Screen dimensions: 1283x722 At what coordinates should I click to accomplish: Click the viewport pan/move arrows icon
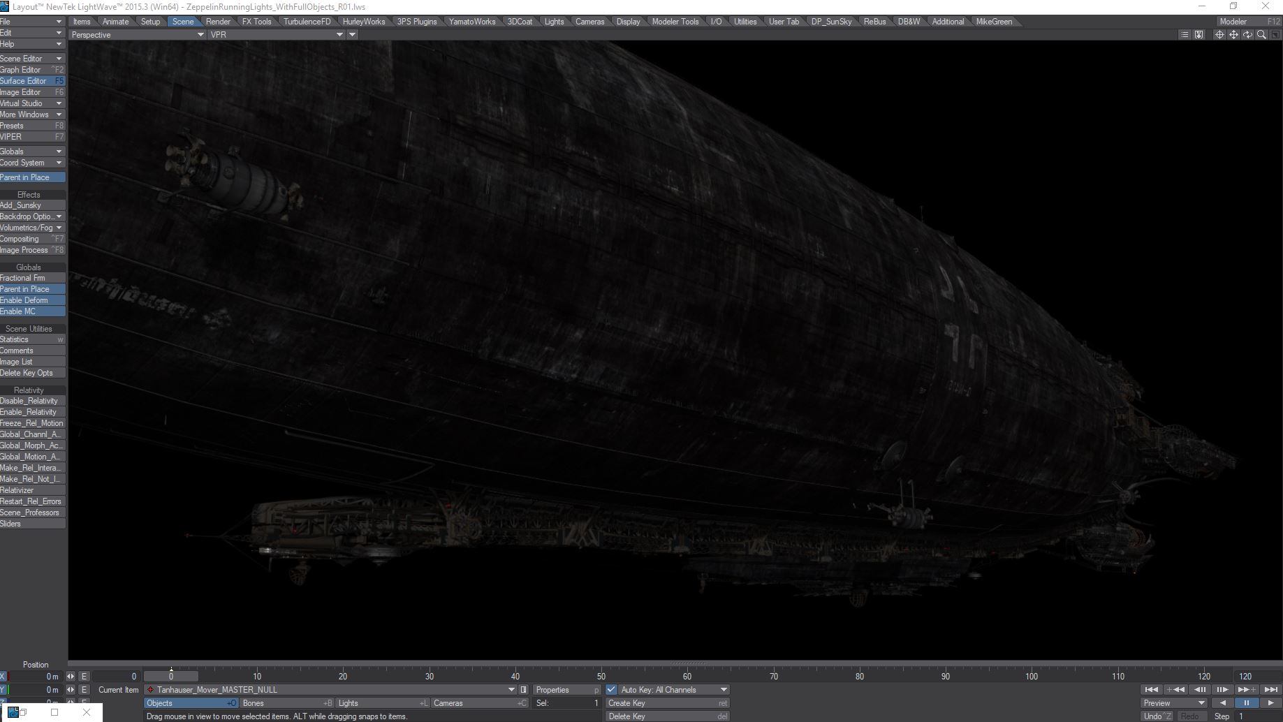click(1233, 35)
